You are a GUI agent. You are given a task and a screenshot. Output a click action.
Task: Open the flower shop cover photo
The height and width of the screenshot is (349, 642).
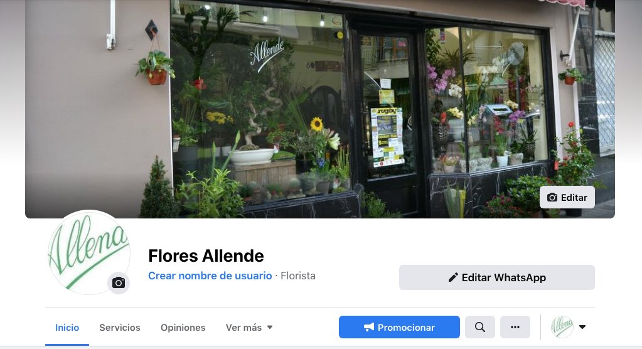320,109
